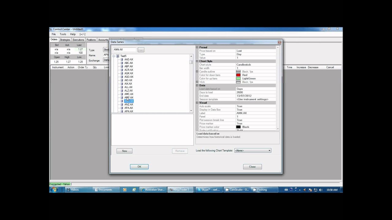Open the Help menu

(73, 34)
